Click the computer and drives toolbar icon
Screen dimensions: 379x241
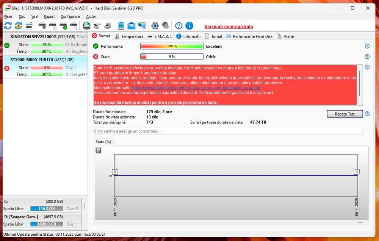pos(108,26)
